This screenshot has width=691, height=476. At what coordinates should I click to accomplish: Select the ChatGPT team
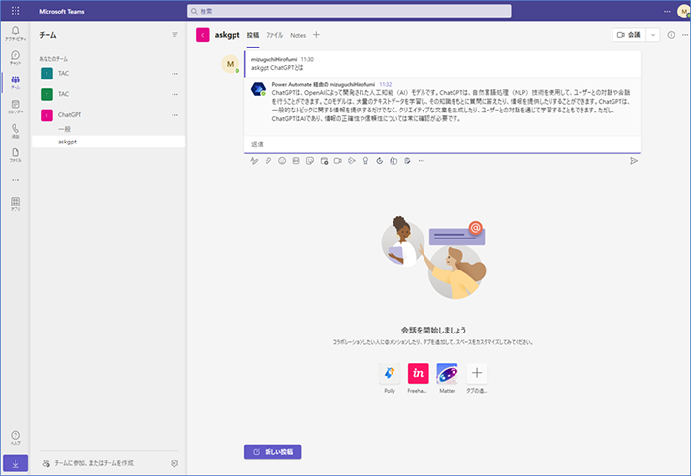click(109, 115)
